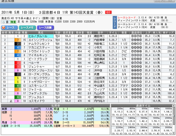The image size is (176, 136).
Task: Select horse トゥザグローリー
Action: coord(41,82)
